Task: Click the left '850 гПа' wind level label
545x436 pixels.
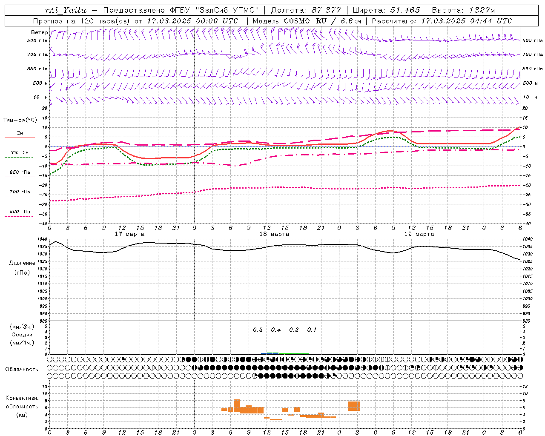Action: coord(37,69)
